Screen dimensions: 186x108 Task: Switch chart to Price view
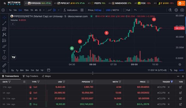point(91,10)
